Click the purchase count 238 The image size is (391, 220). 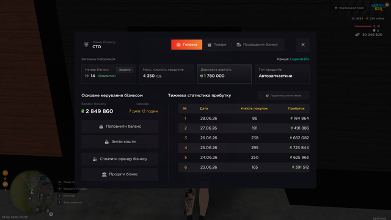255,137
